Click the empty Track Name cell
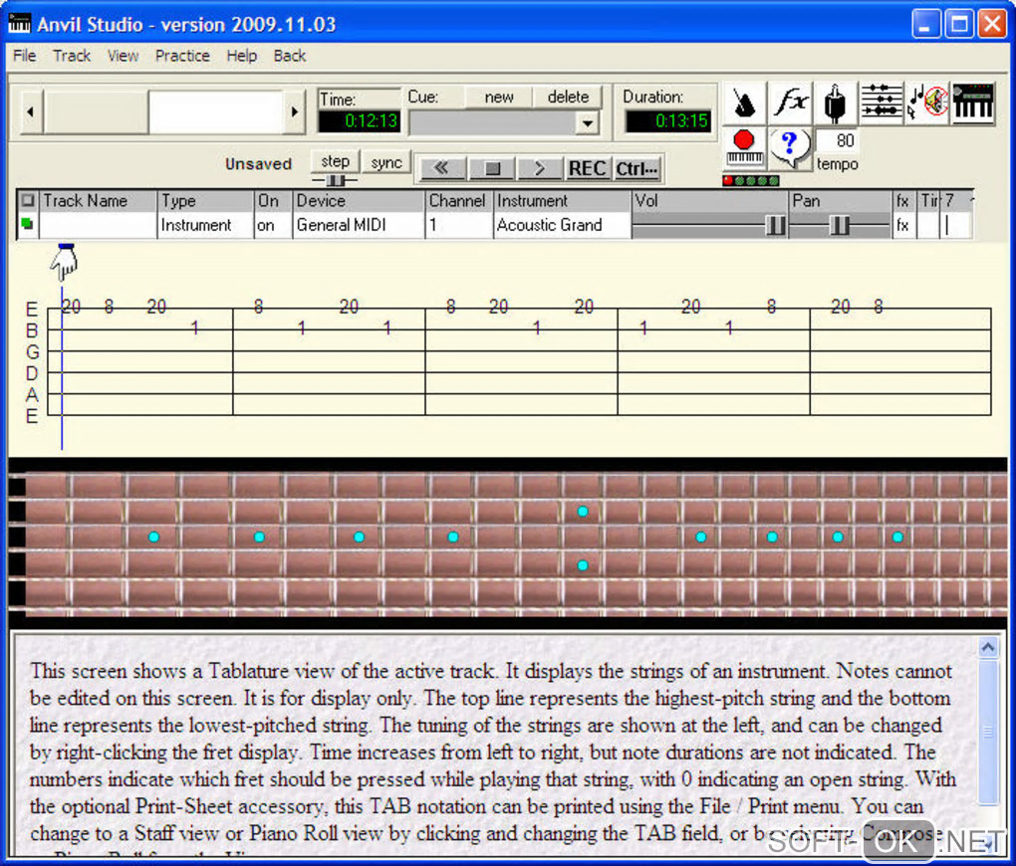This screenshot has height=866, width=1016. click(x=98, y=225)
